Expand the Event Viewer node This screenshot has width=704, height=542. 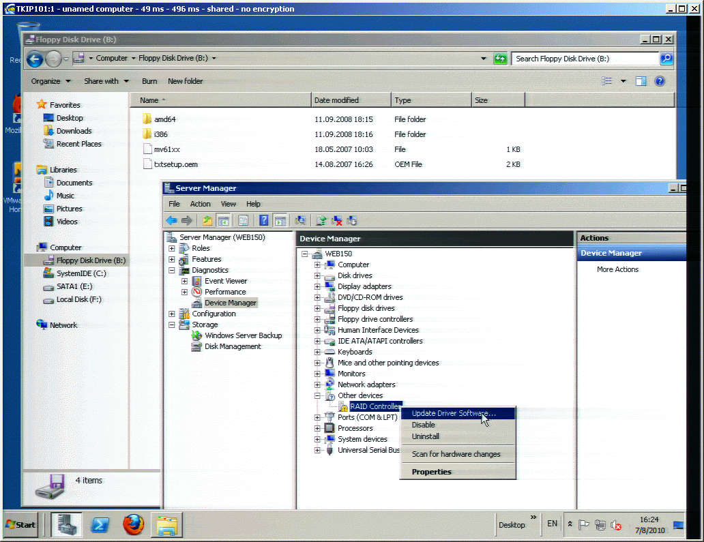184,282
